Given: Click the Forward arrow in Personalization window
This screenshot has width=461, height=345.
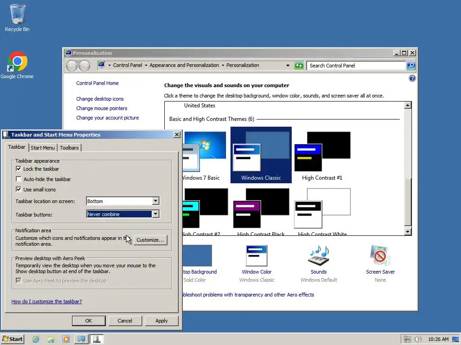Looking at the screenshot, I should point(84,66).
